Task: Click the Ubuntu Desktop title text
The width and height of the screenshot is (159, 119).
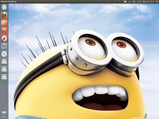Action: [9, 2]
